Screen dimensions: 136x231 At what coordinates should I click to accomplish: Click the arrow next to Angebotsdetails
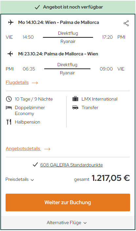pyautogui.click(x=47, y=149)
